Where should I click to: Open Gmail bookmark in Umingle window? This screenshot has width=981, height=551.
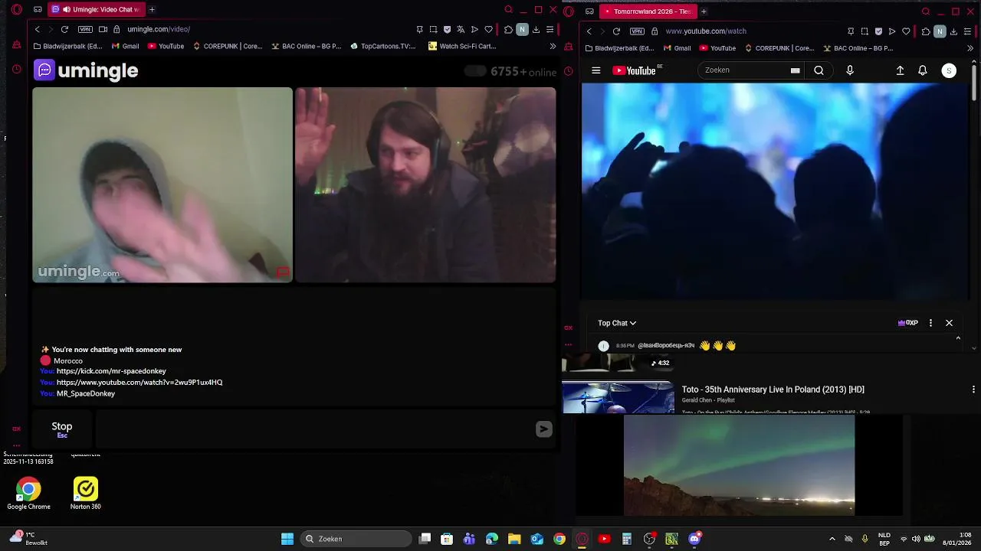(x=125, y=46)
